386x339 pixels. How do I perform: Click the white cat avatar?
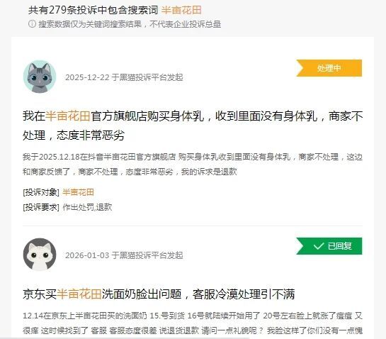tap(40, 255)
